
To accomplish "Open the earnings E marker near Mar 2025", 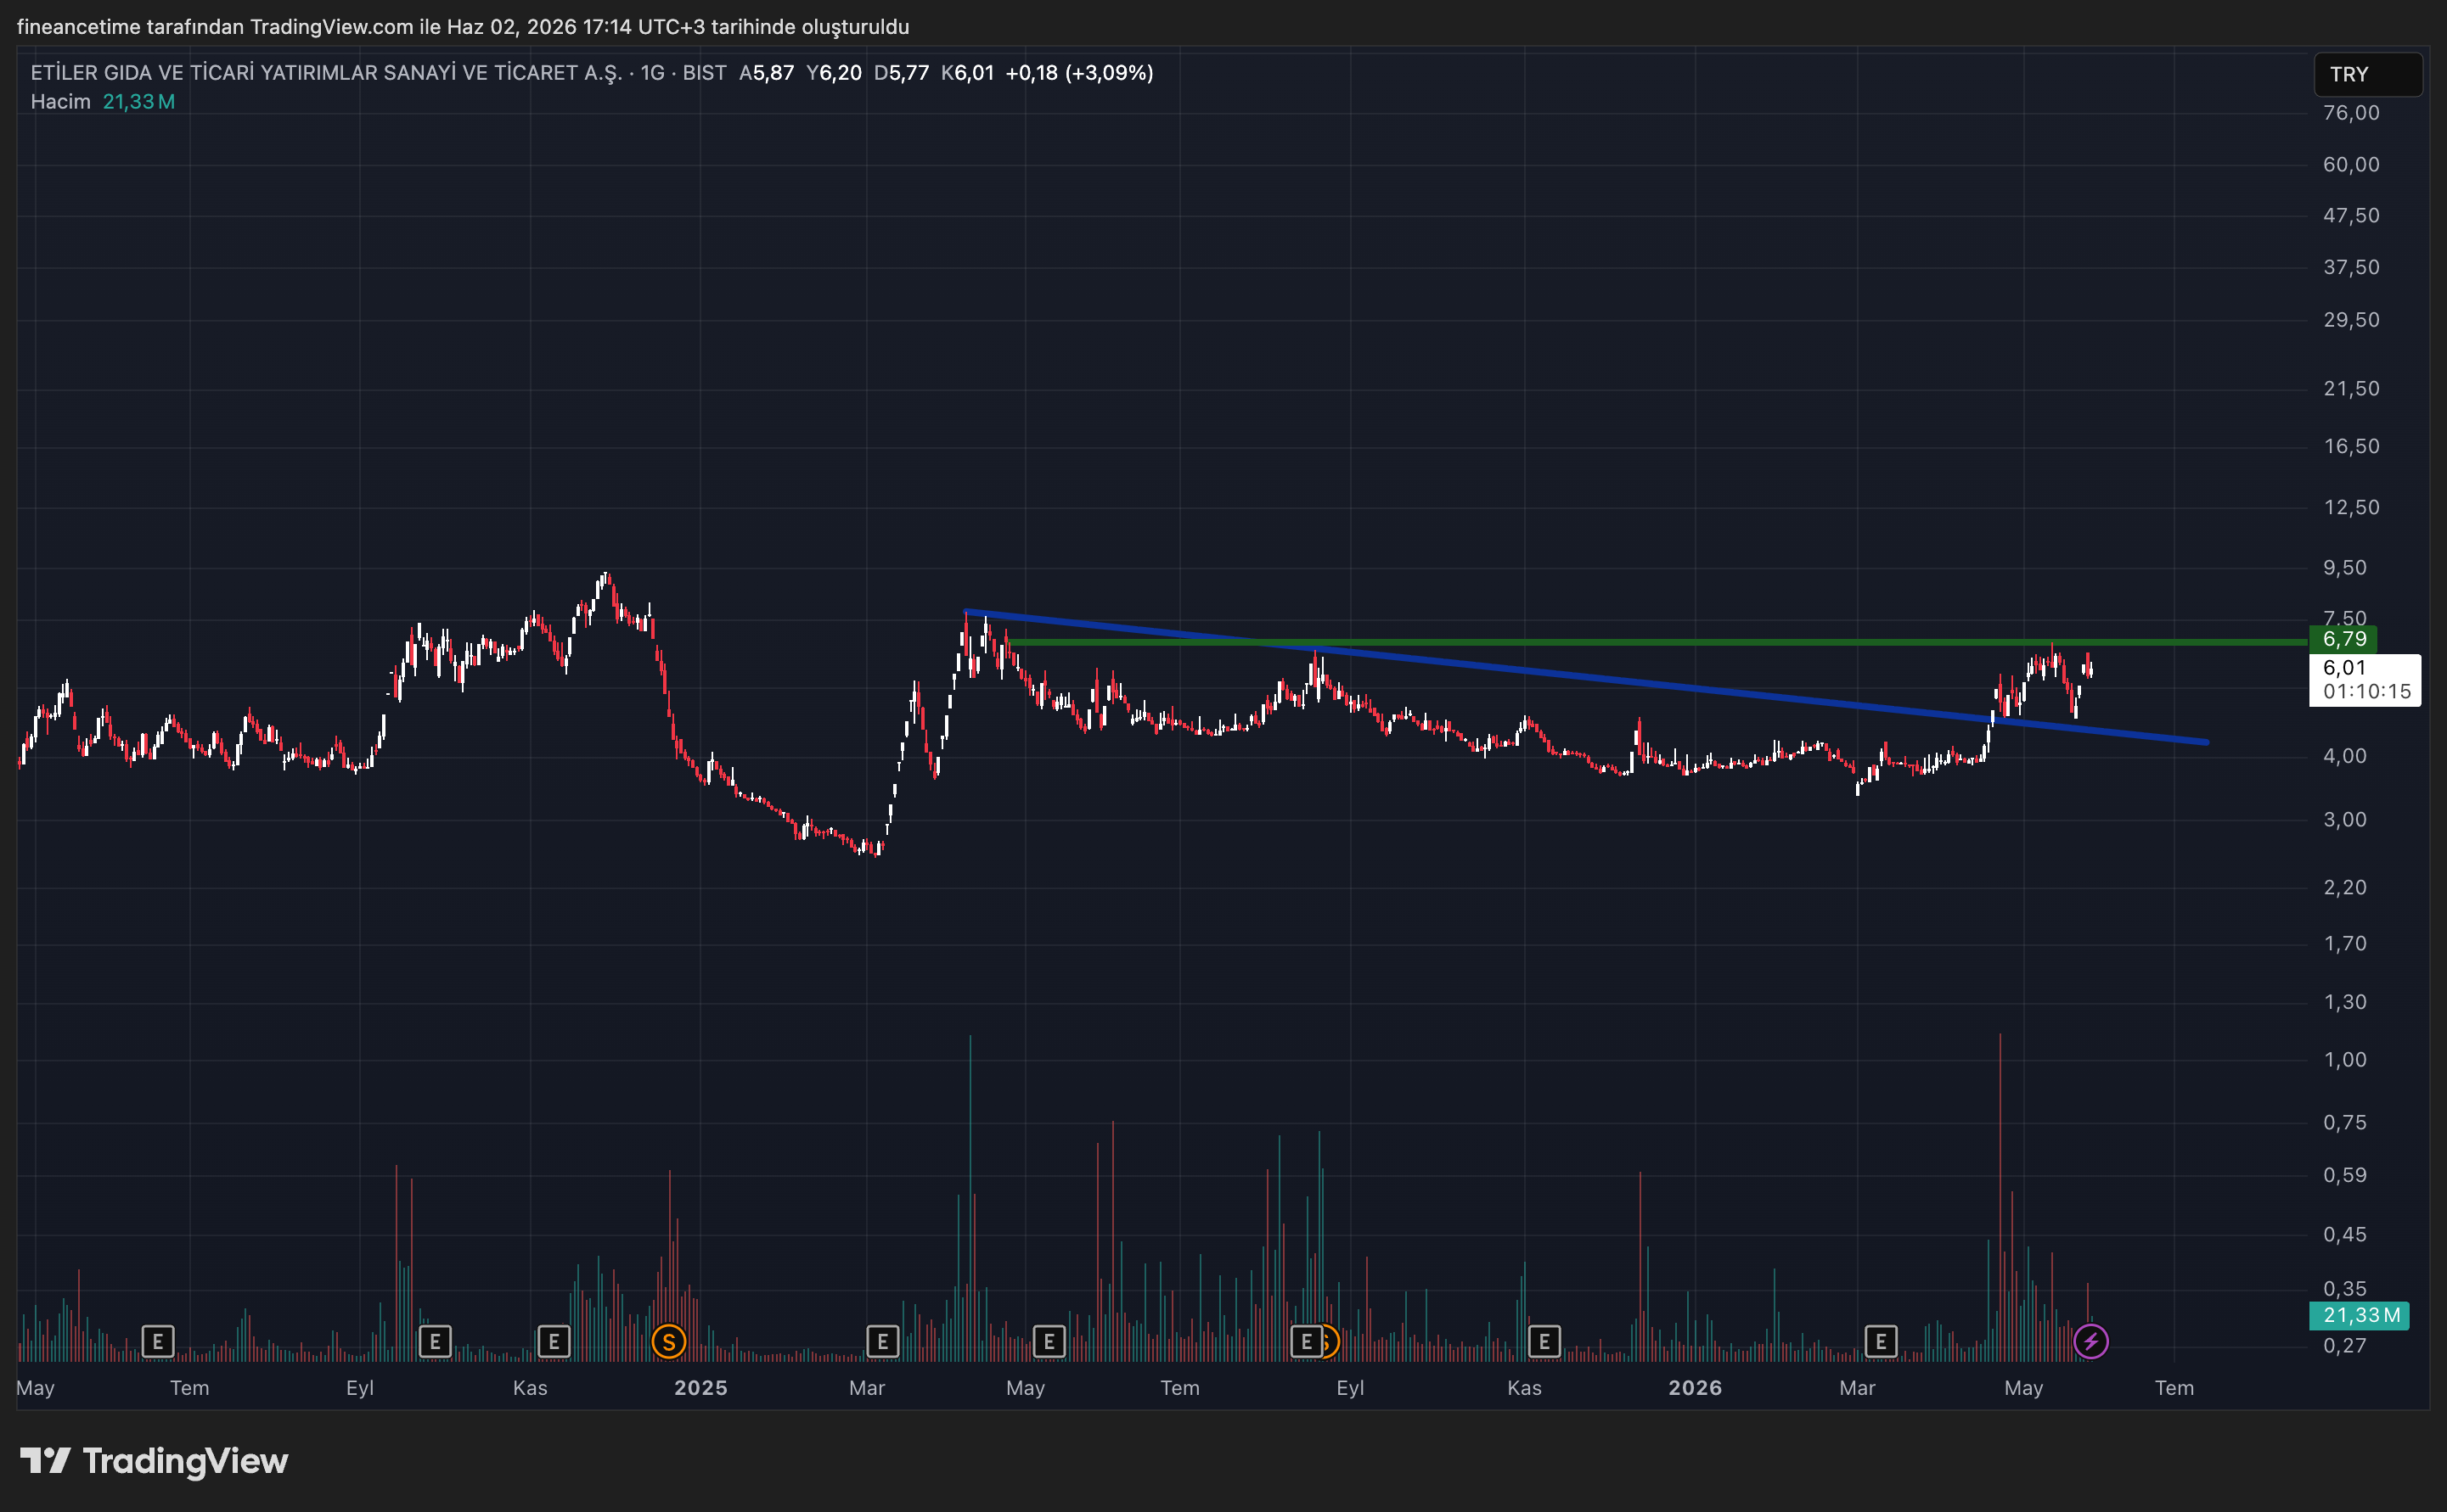I will pos(881,1341).
